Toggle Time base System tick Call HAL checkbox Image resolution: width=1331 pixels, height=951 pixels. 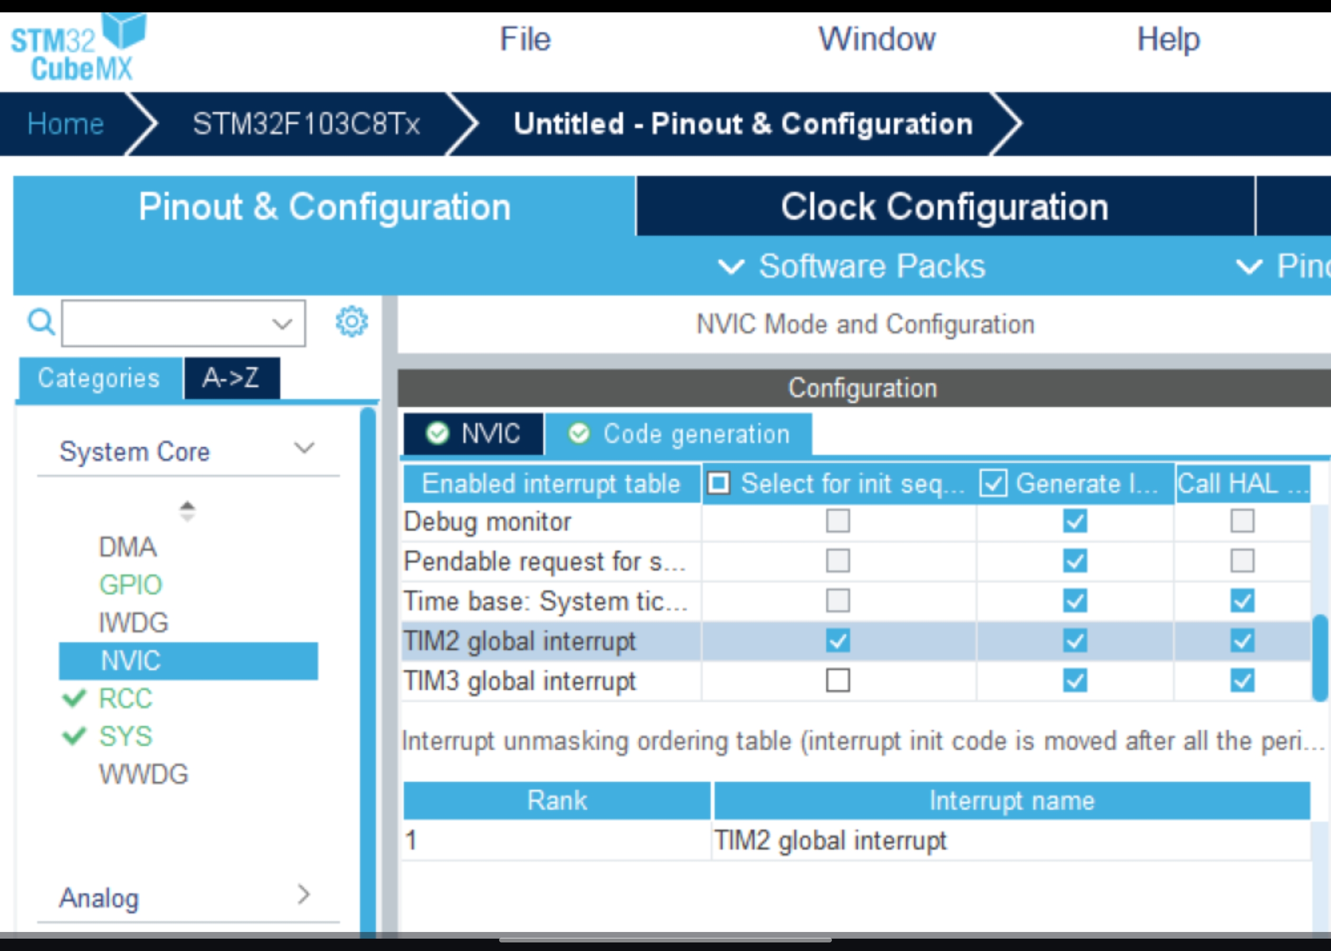click(1243, 601)
